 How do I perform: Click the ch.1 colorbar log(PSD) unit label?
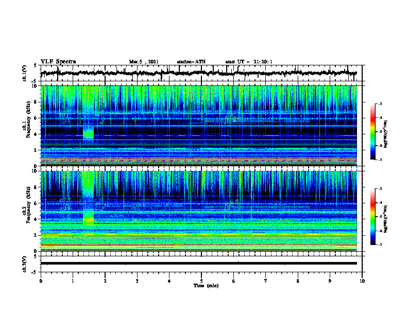coord(385,134)
